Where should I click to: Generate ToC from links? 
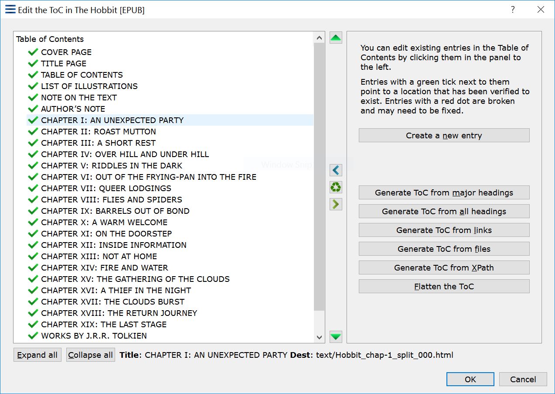coord(444,230)
